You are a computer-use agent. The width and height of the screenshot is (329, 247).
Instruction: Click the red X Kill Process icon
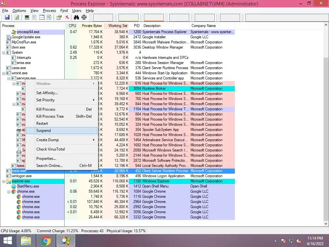coord(67,17)
